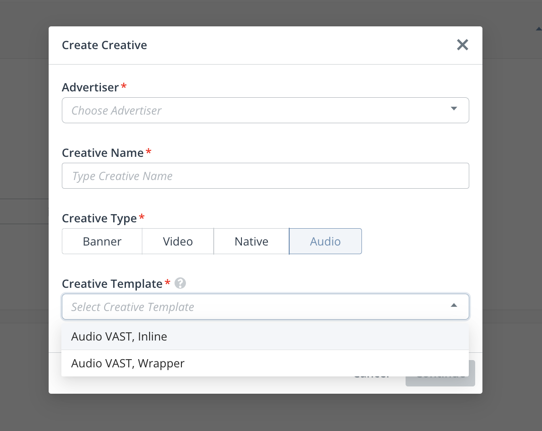Select Audio creative type
The image size is (542, 431).
325,241
